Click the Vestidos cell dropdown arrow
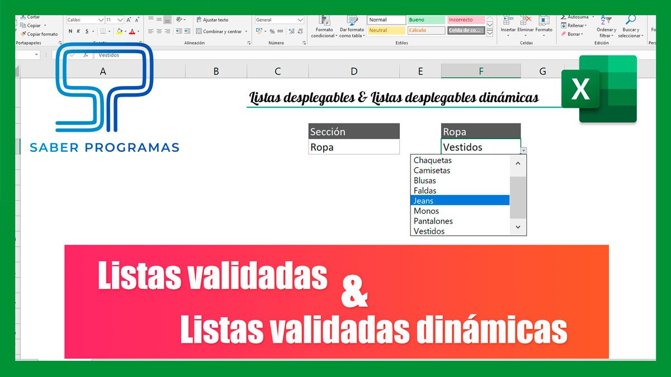The image size is (671, 377). (524, 150)
